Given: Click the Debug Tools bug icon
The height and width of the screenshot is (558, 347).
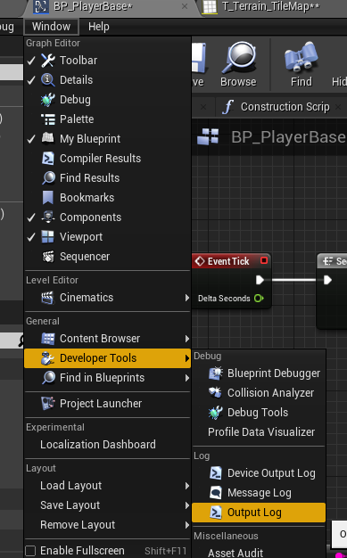Looking at the screenshot, I should tap(215, 413).
